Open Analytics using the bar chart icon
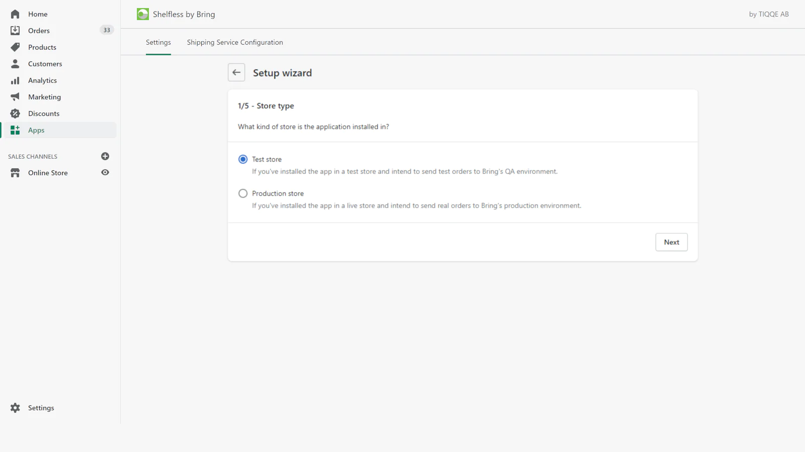 click(x=15, y=80)
